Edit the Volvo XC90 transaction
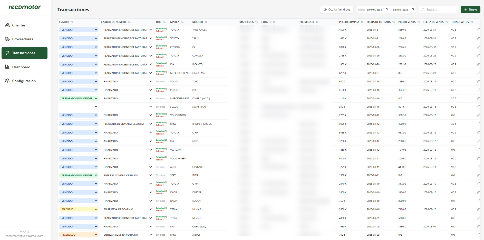The height and width of the screenshot is (240, 484). [x=478, y=82]
